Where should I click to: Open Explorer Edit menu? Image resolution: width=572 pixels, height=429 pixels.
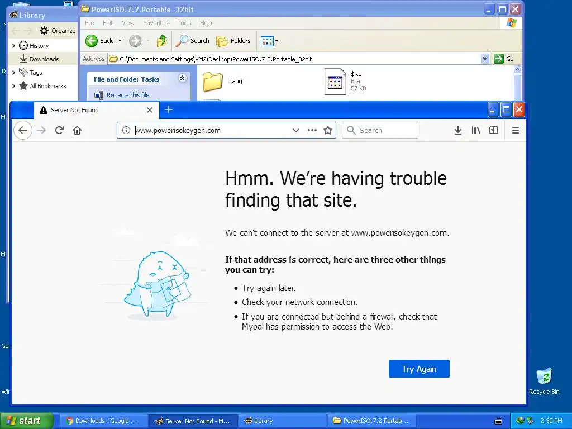coord(108,23)
